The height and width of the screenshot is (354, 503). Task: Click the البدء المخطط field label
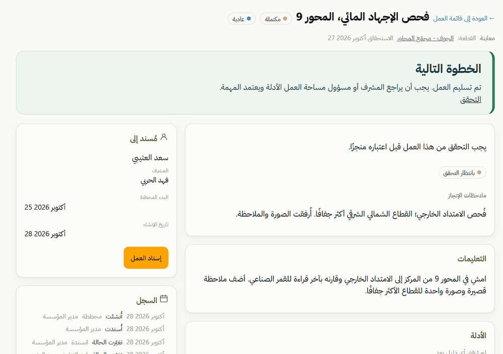point(154,197)
